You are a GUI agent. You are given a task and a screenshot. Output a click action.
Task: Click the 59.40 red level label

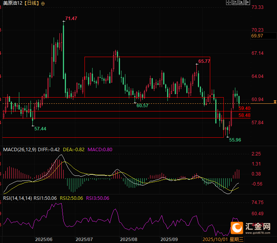[x=245, y=108]
